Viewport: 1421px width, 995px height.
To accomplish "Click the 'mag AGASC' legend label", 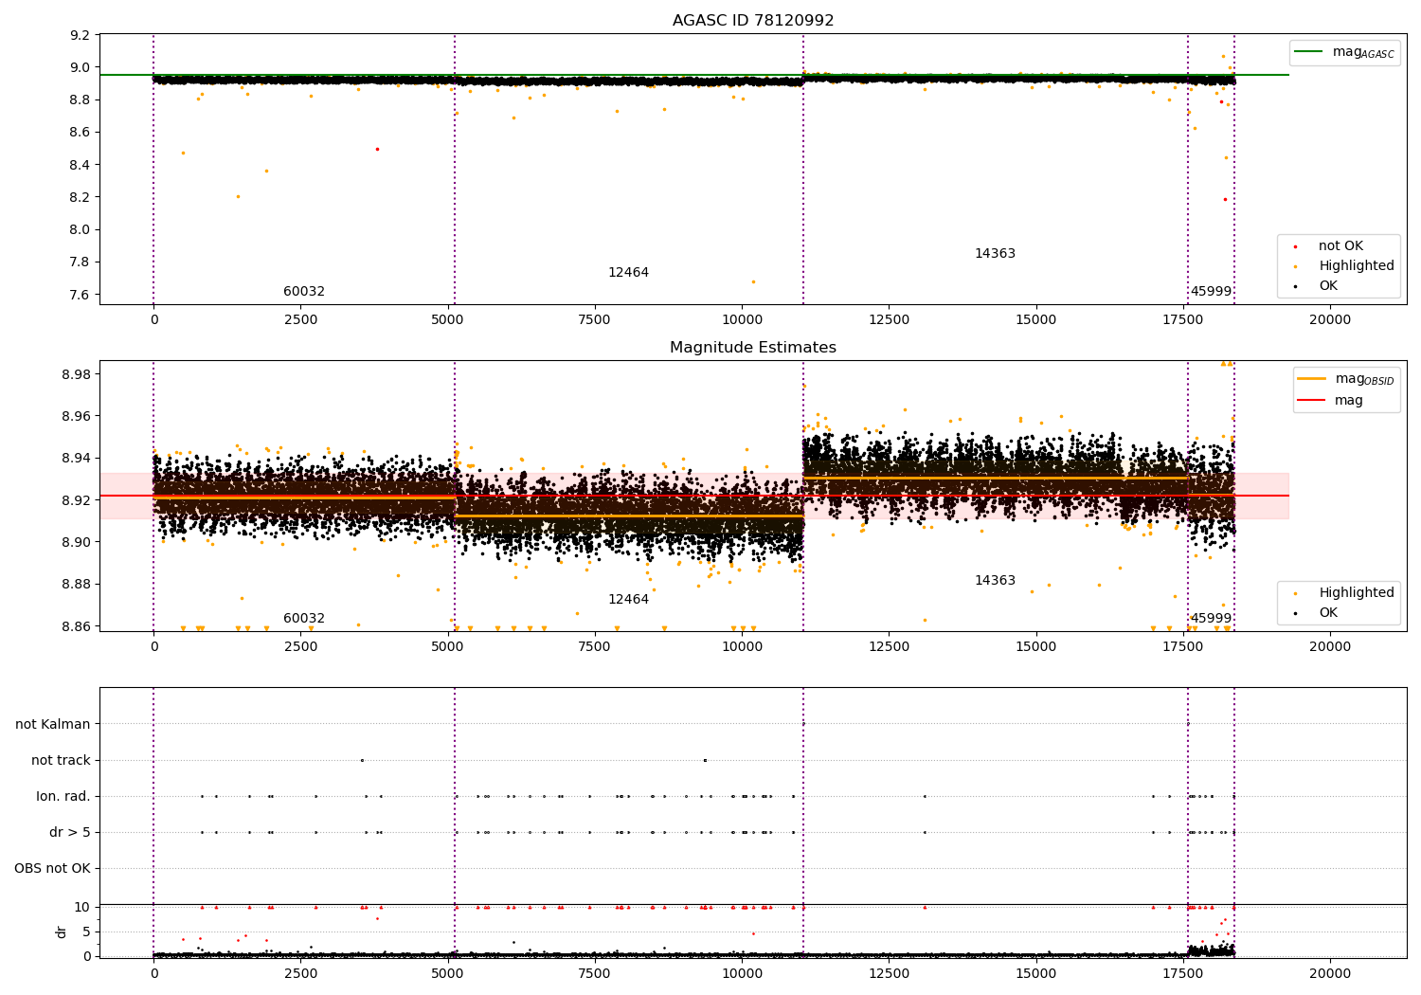I will [x=1363, y=53].
